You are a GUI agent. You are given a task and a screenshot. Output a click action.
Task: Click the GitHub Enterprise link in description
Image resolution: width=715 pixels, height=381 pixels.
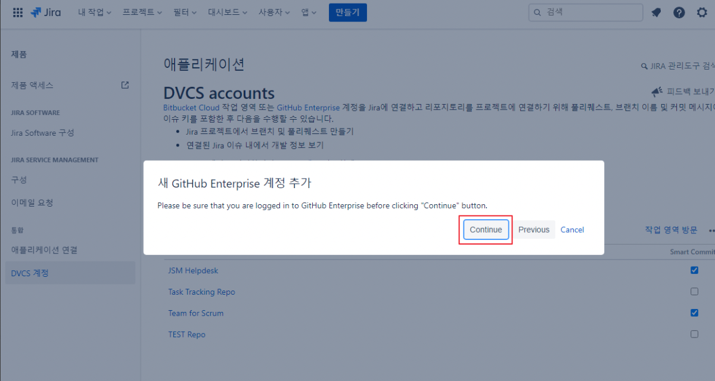[x=308, y=108]
